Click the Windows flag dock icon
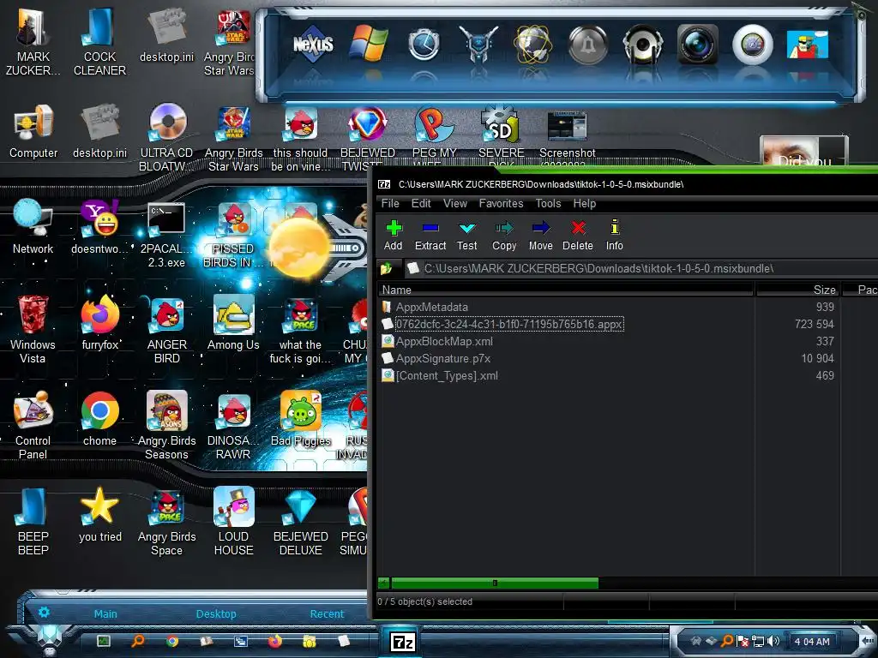The width and height of the screenshot is (878, 658). point(369,44)
